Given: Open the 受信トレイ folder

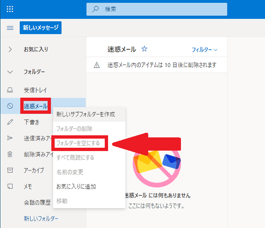Looking at the screenshot, I should point(35,90).
